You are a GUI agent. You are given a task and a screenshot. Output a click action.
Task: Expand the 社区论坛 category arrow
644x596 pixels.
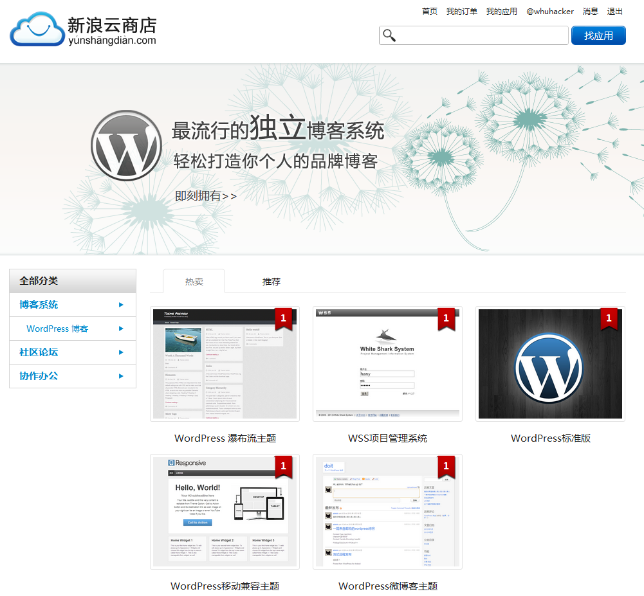(121, 352)
